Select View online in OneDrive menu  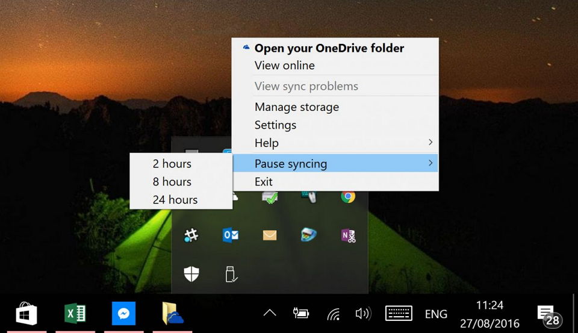pos(335,65)
